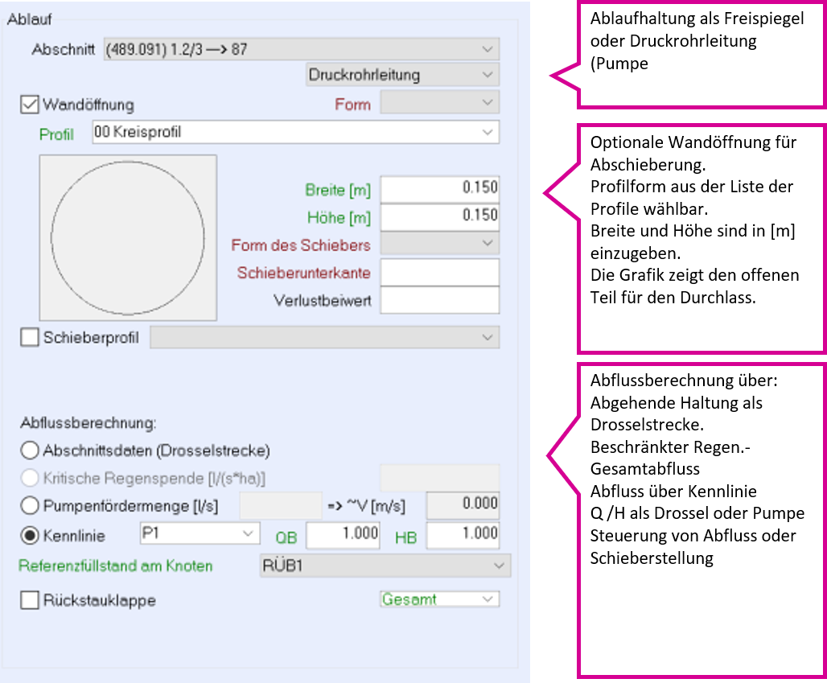The image size is (827, 683).
Task: Click the Höhe [m] input field
Action: pos(439,216)
